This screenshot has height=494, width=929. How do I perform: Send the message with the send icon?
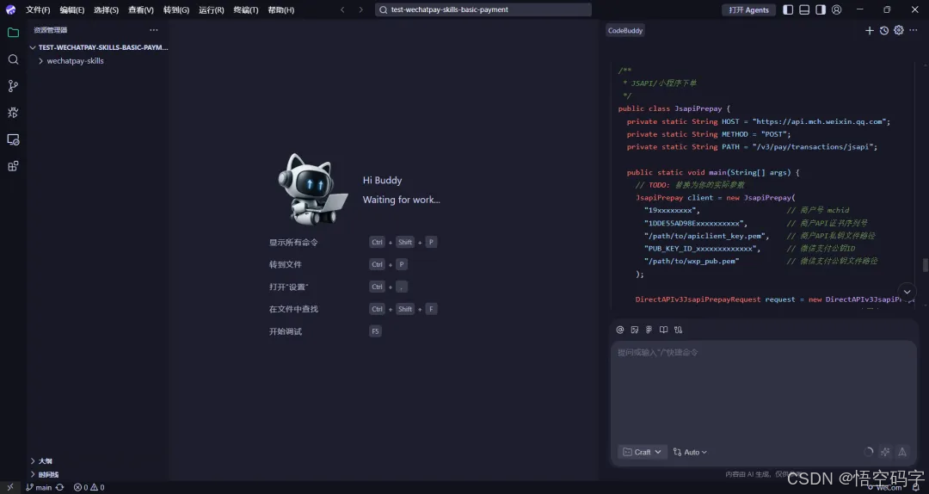pos(902,452)
